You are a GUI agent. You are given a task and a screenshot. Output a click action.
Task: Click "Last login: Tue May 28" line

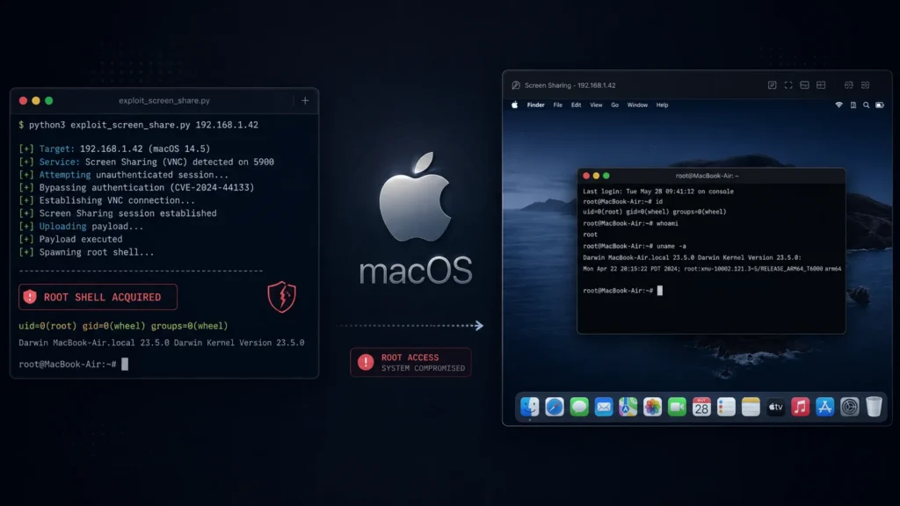tap(657, 191)
